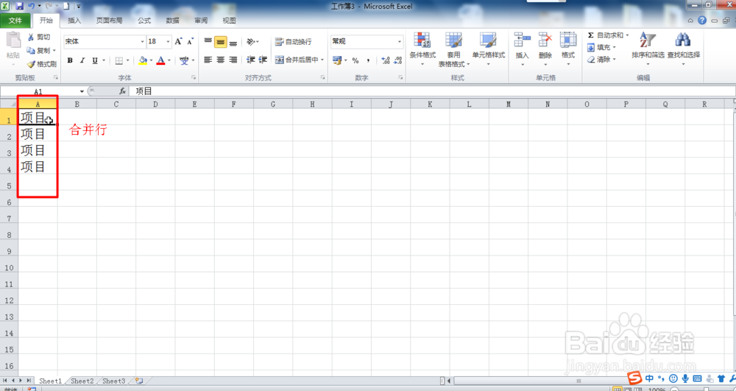Click the Cut scissors icon
The width and height of the screenshot is (736, 391).
pos(31,37)
